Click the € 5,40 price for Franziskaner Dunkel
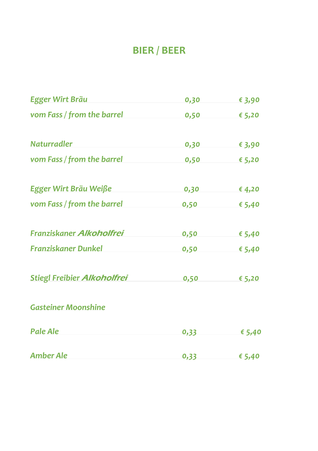The width and height of the screenshot is (318, 451). pos(249,249)
